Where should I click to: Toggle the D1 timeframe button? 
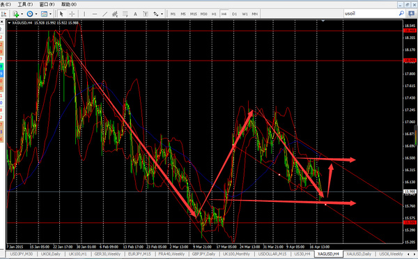tap(234, 14)
